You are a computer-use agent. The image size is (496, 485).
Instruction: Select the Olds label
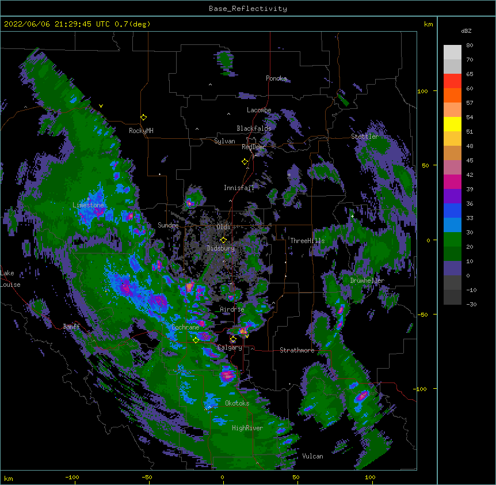(x=223, y=227)
